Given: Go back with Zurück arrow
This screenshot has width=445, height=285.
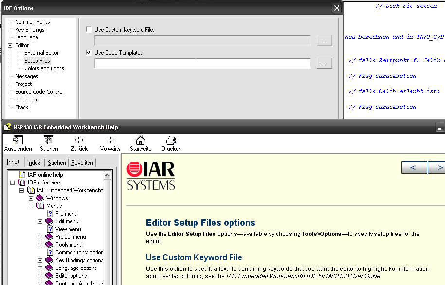Looking at the screenshot, I should coord(79,140).
